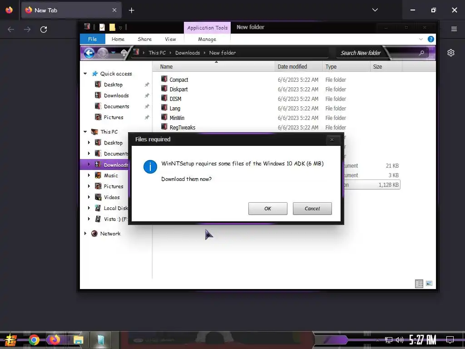Screen dimensions: 465x349
Task: Open Documents under Quick access
Action: coord(116,106)
